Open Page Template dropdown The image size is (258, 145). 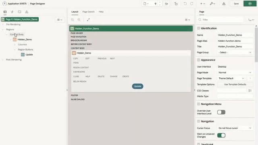tap(231, 79)
